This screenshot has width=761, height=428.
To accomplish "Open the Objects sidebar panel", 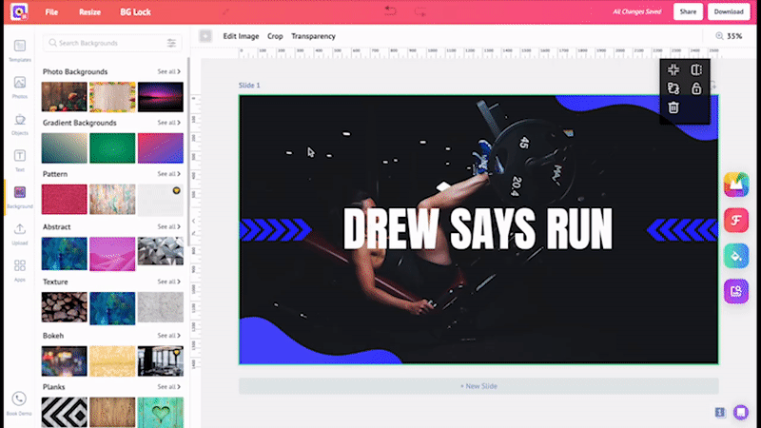I will click(19, 125).
